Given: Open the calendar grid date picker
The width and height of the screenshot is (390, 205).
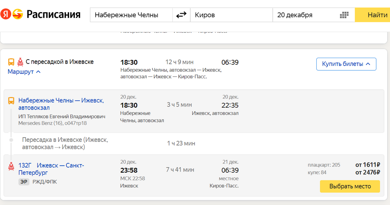Looking at the screenshot, I should (344, 15).
